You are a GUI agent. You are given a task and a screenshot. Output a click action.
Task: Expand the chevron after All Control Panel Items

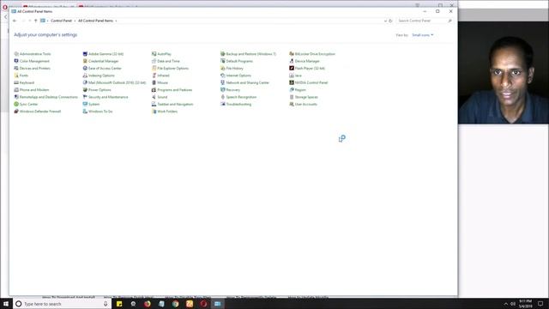117,21
